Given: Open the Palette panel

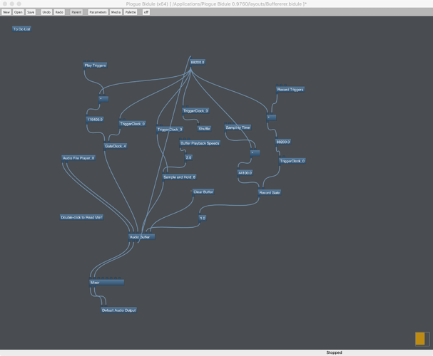Looking at the screenshot, I should [131, 12].
